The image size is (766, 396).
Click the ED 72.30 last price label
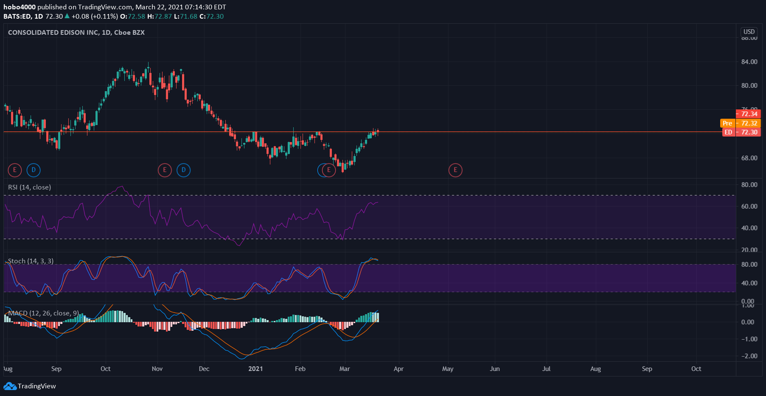[741, 132]
